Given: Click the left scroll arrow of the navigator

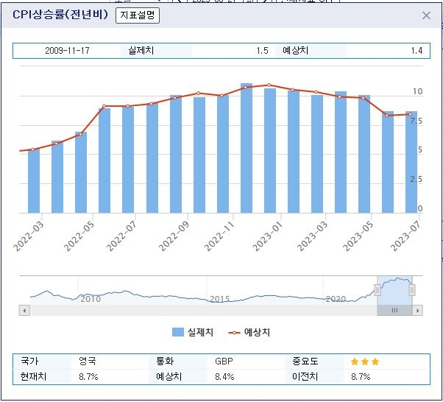Looking at the screenshot, I should pos(24,311).
